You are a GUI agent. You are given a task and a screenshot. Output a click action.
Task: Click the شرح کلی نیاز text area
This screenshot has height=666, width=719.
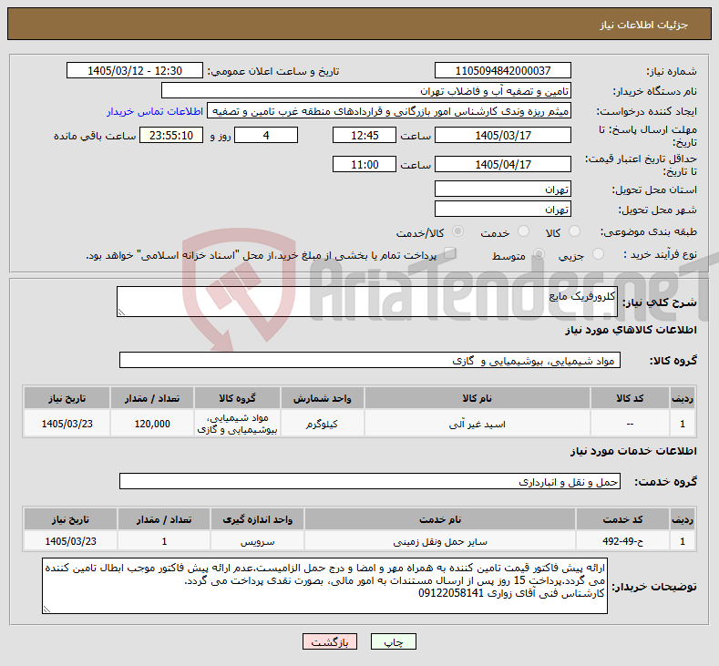click(367, 302)
